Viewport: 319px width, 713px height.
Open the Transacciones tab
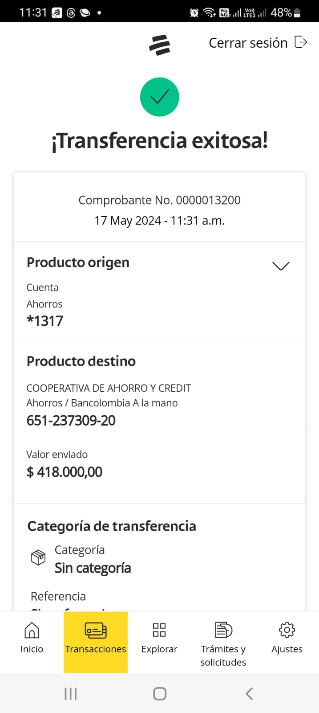96,638
